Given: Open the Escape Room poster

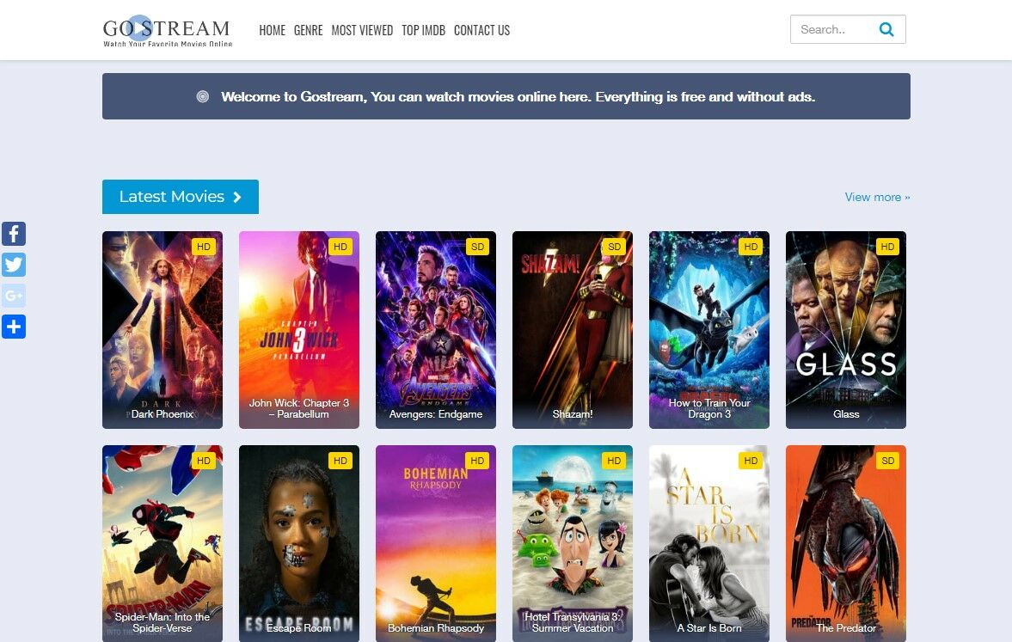Looking at the screenshot, I should click(299, 543).
